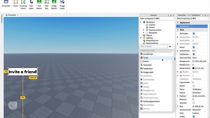Insert an Image Button from the toolbar
210x118 pixels.
54,5
